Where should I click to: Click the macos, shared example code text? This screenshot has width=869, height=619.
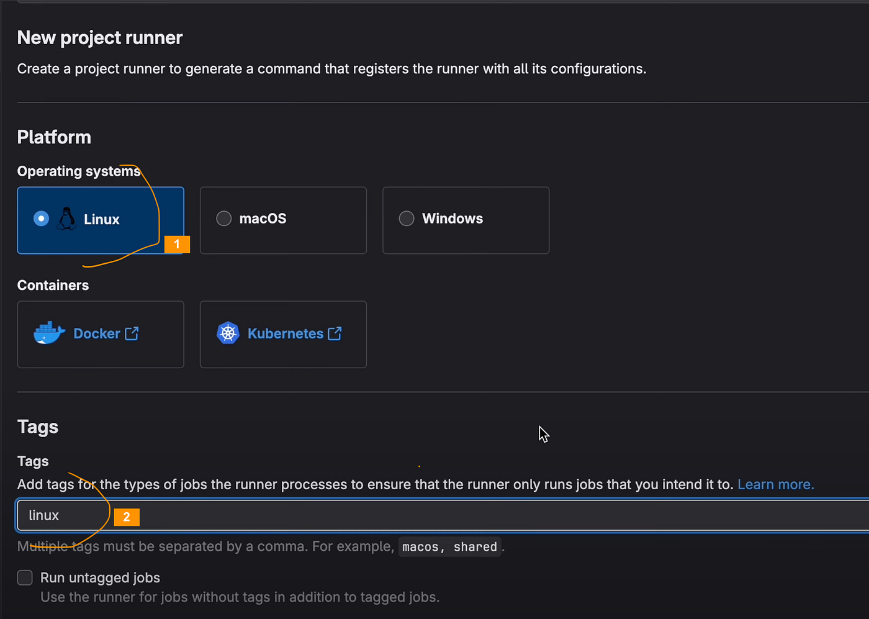click(x=449, y=547)
